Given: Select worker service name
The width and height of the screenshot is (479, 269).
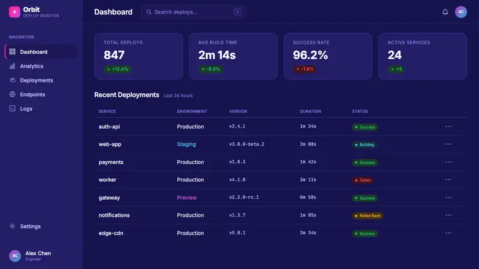Looking at the screenshot, I should [108, 180].
